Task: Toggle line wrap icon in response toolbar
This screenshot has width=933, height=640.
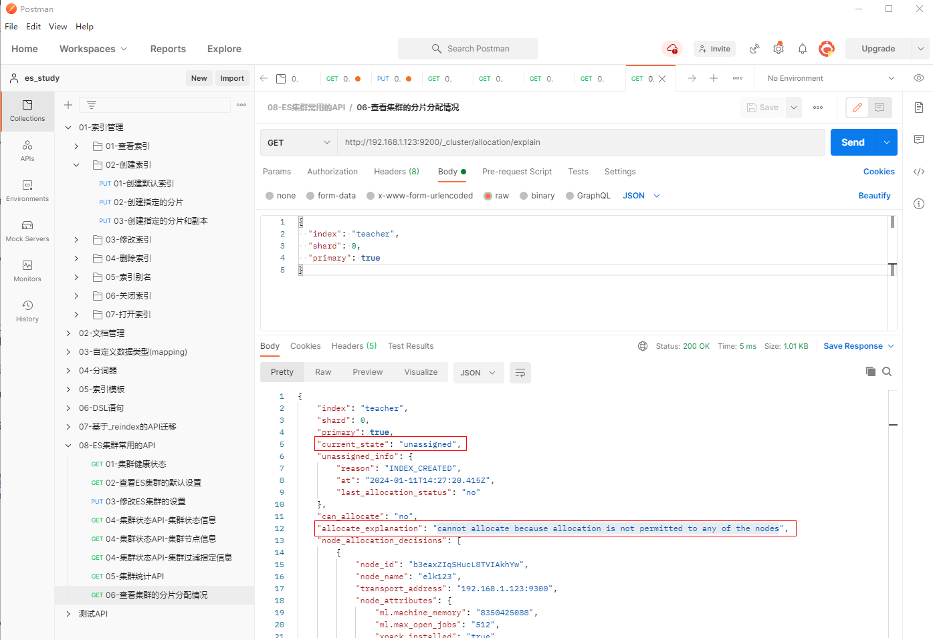Action: point(520,373)
